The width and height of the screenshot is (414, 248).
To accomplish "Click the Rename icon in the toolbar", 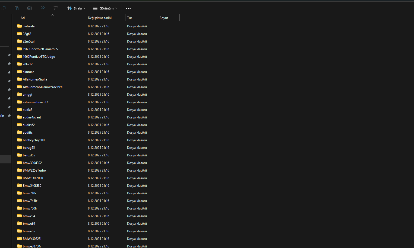I will 30,8.
